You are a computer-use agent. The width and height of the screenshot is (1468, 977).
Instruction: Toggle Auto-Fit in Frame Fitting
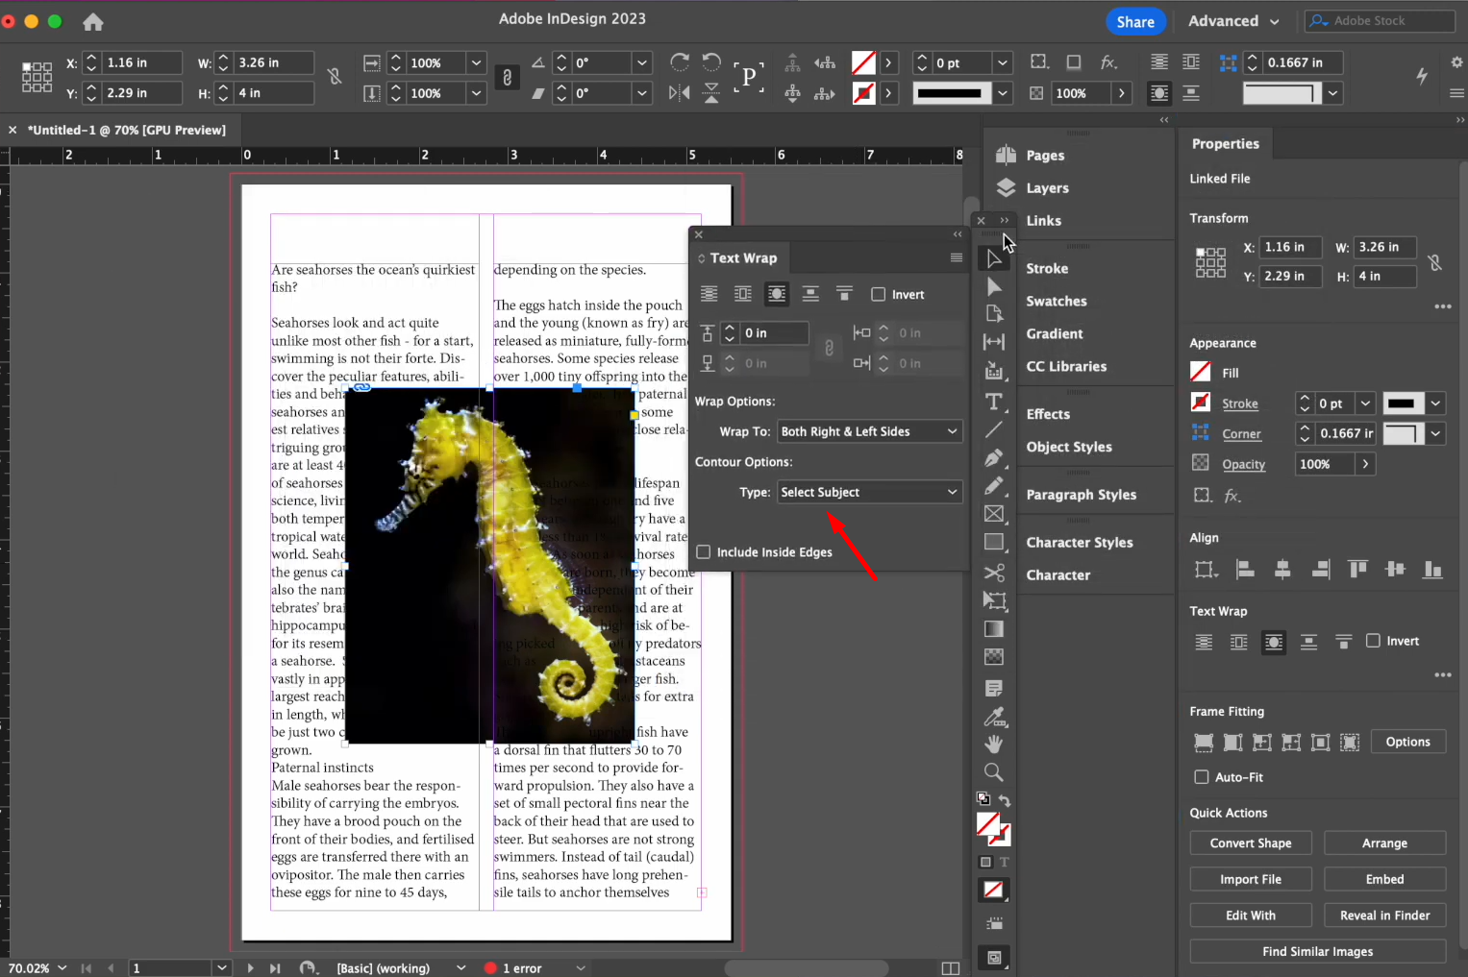[x=1201, y=776]
